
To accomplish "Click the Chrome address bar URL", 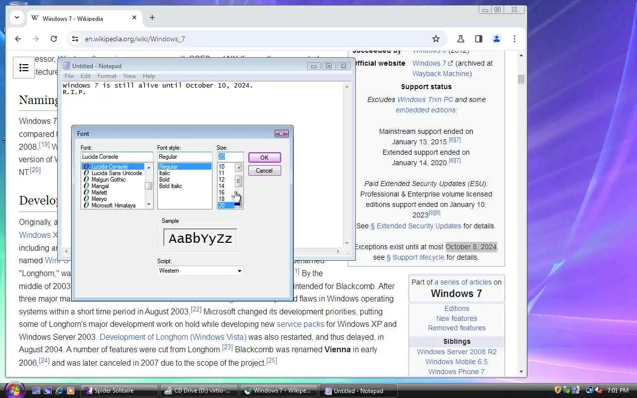I will coord(135,39).
